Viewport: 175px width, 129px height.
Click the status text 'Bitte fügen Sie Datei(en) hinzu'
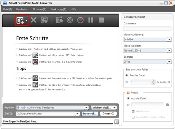[20, 121]
